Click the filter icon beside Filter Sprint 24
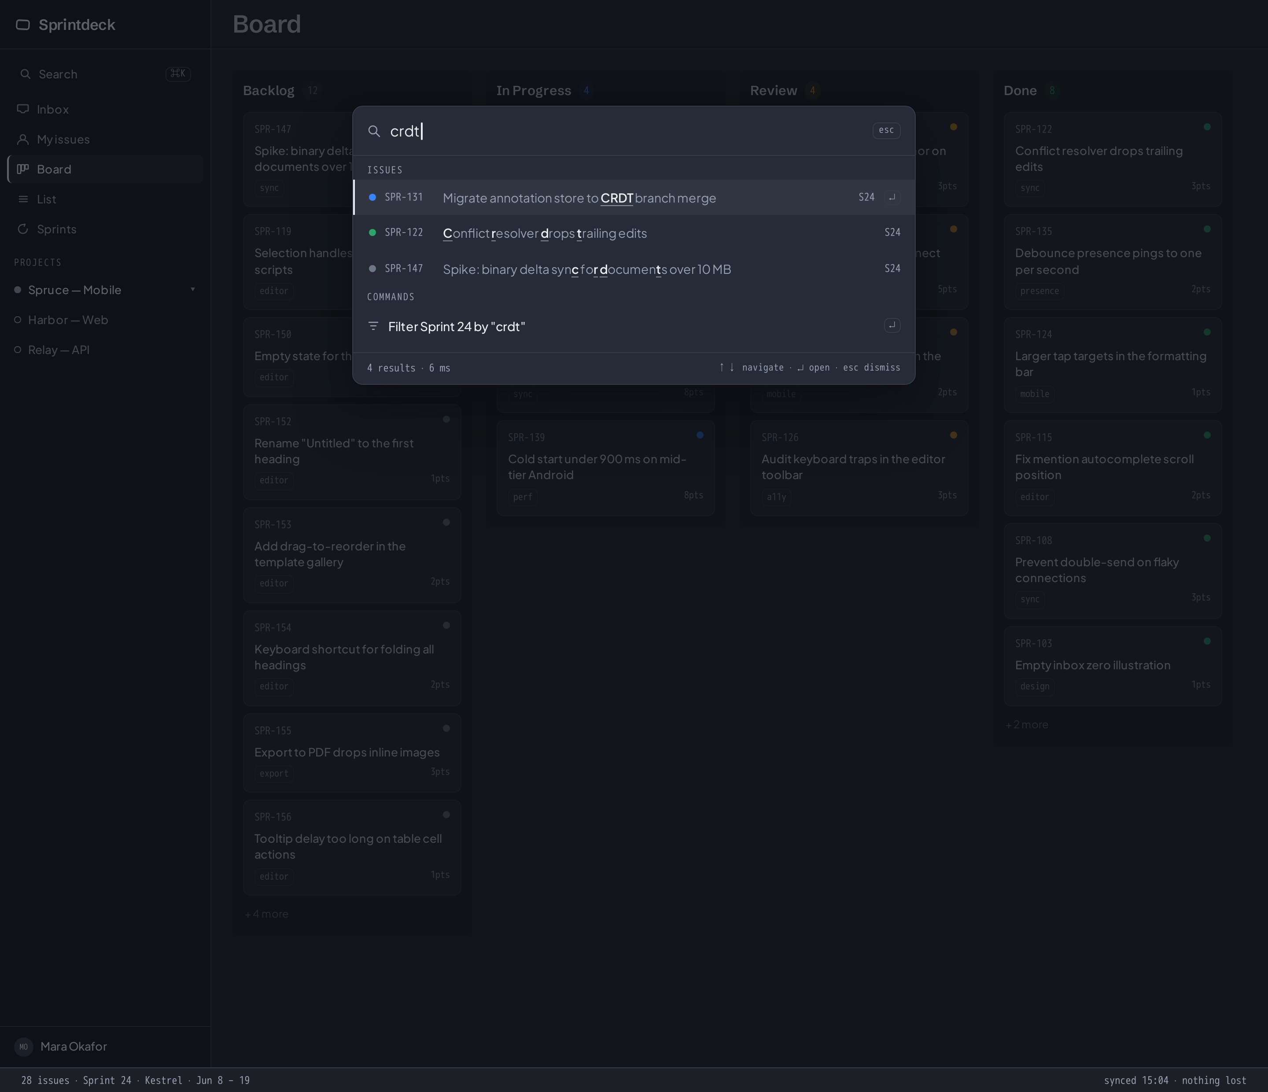Image resolution: width=1268 pixels, height=1092 pixels. [x=373, y=326]
